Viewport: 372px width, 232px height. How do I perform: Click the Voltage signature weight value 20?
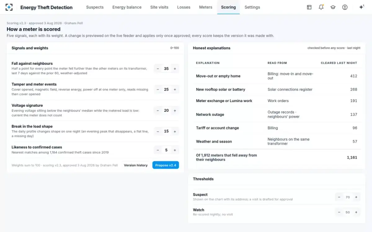coord(166,110)
